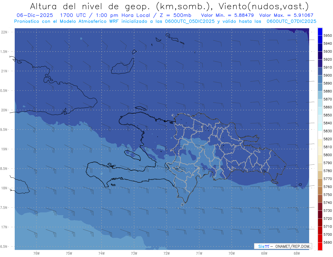This screenshot has width=333, height=257.
Task: Click the 21N latitude label
Action: click(x=5, y=71)
